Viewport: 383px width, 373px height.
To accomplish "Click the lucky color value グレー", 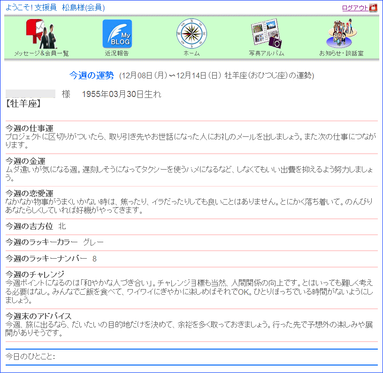I will pos(93,242).
